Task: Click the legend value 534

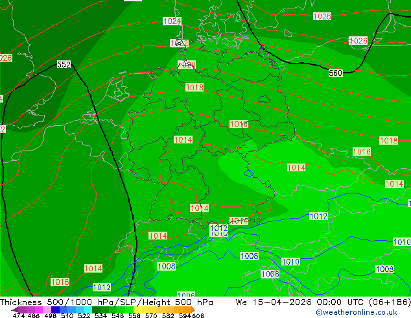Action: coord(101,315)
